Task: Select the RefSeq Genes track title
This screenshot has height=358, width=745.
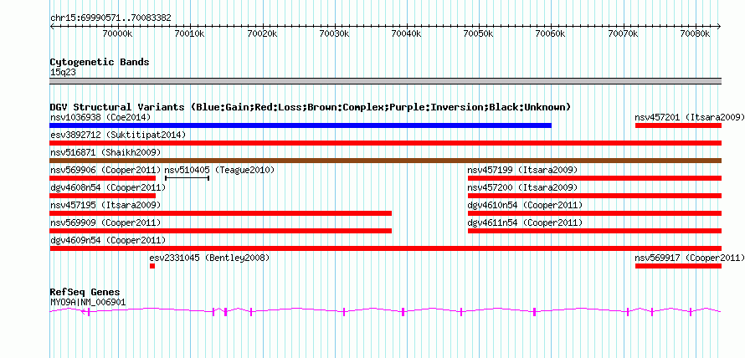Action: (85, 293)
